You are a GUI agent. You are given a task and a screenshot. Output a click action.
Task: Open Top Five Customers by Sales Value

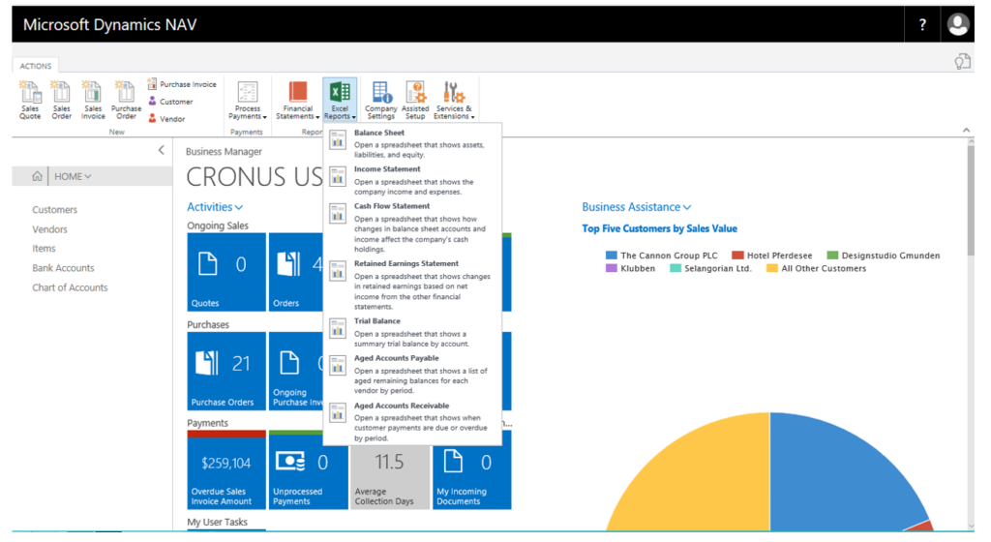coord(659,228)
